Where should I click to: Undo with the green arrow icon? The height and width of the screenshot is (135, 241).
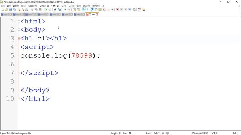pos(46,10)
